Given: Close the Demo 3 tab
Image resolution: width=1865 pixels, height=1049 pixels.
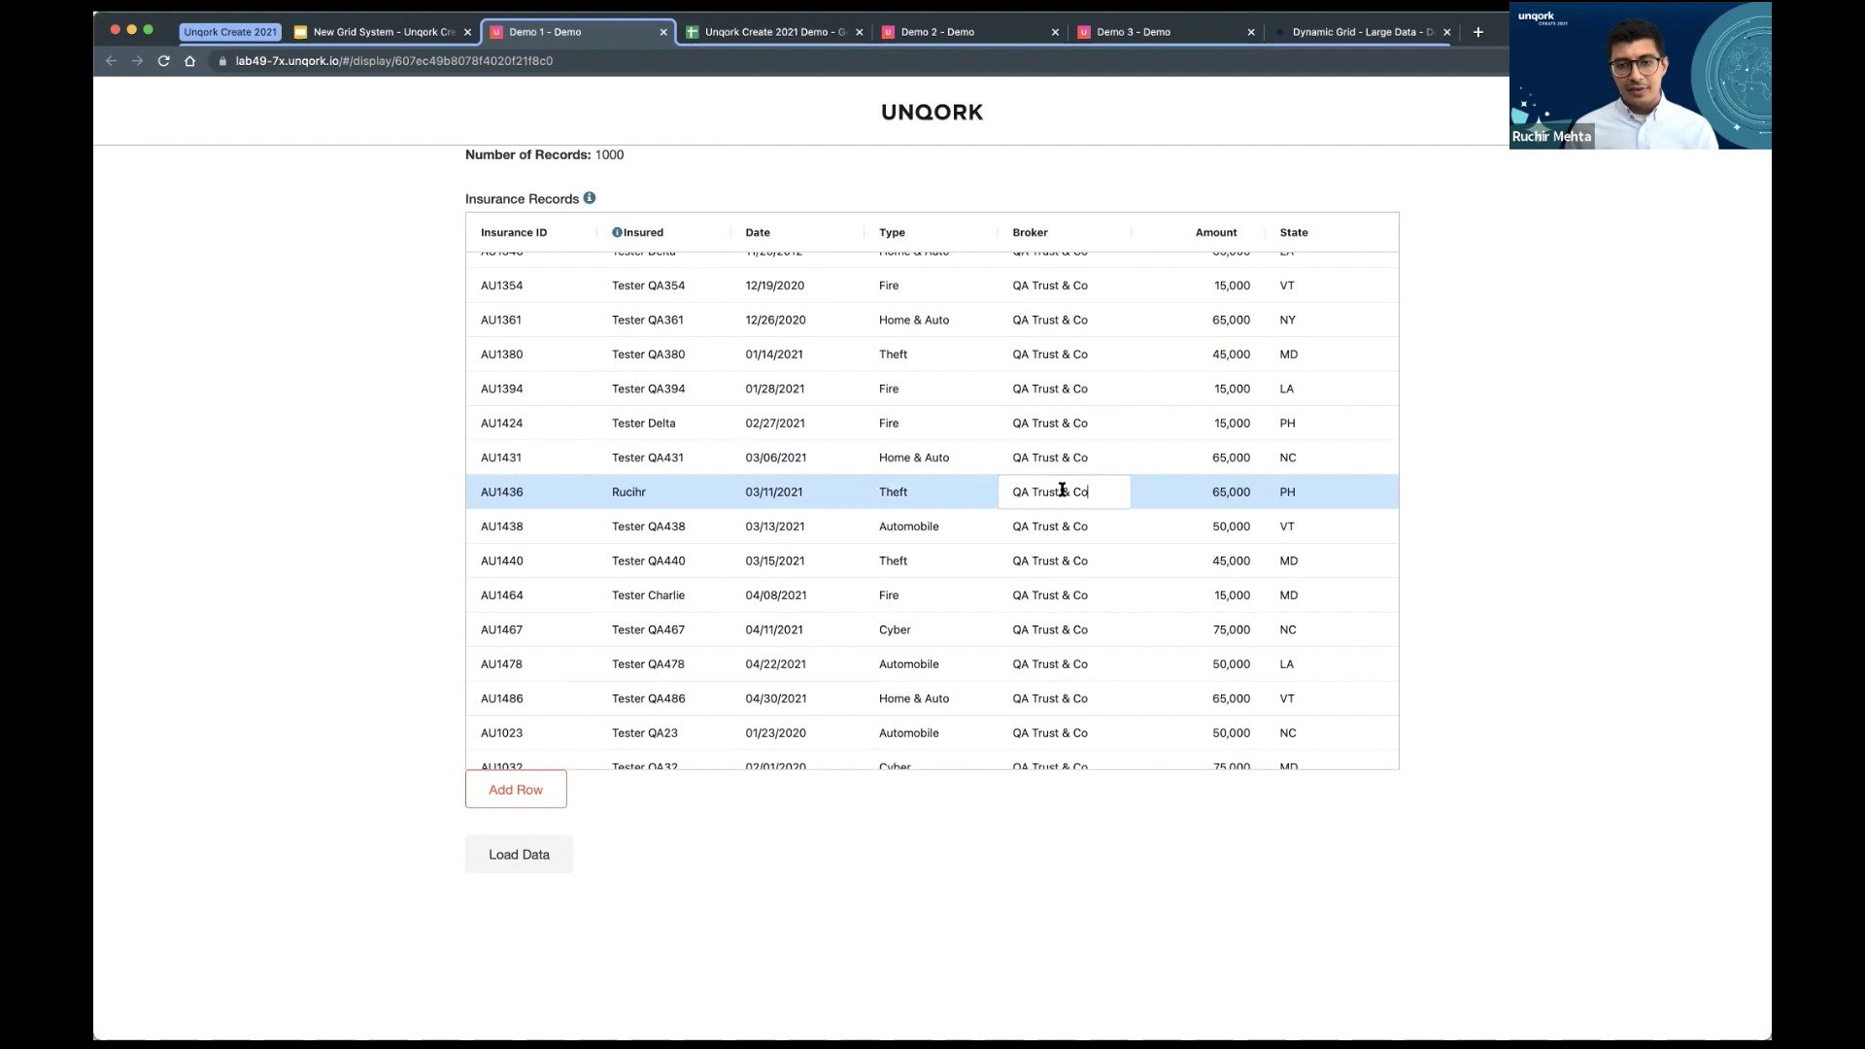Looking at the screenshot, I should [x=1250, y=31].
